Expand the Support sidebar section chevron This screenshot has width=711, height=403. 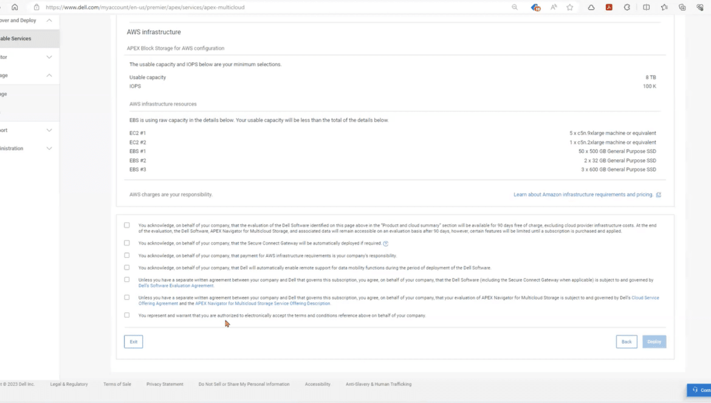(x=49, y=130)
